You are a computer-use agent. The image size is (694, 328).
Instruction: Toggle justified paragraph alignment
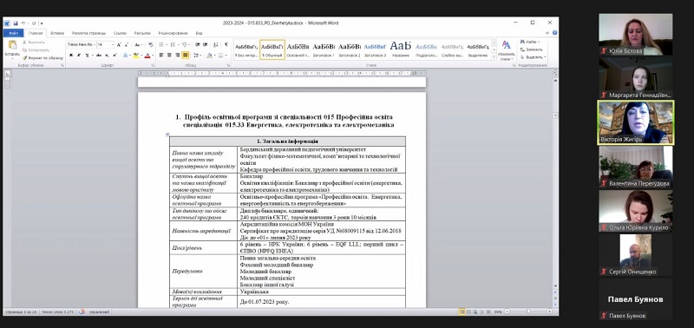point(186,56)
